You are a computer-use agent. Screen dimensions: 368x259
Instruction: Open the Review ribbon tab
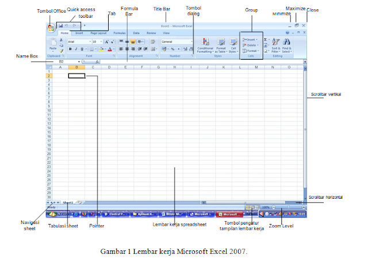click(x=151, y=33)
